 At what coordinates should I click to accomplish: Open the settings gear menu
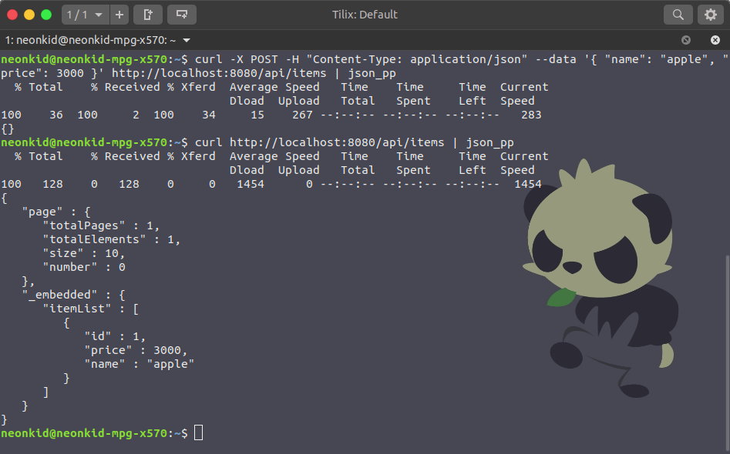[x=711, y=15]
